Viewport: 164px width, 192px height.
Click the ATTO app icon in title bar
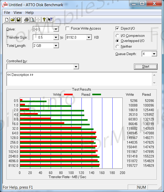pos(5,4)
